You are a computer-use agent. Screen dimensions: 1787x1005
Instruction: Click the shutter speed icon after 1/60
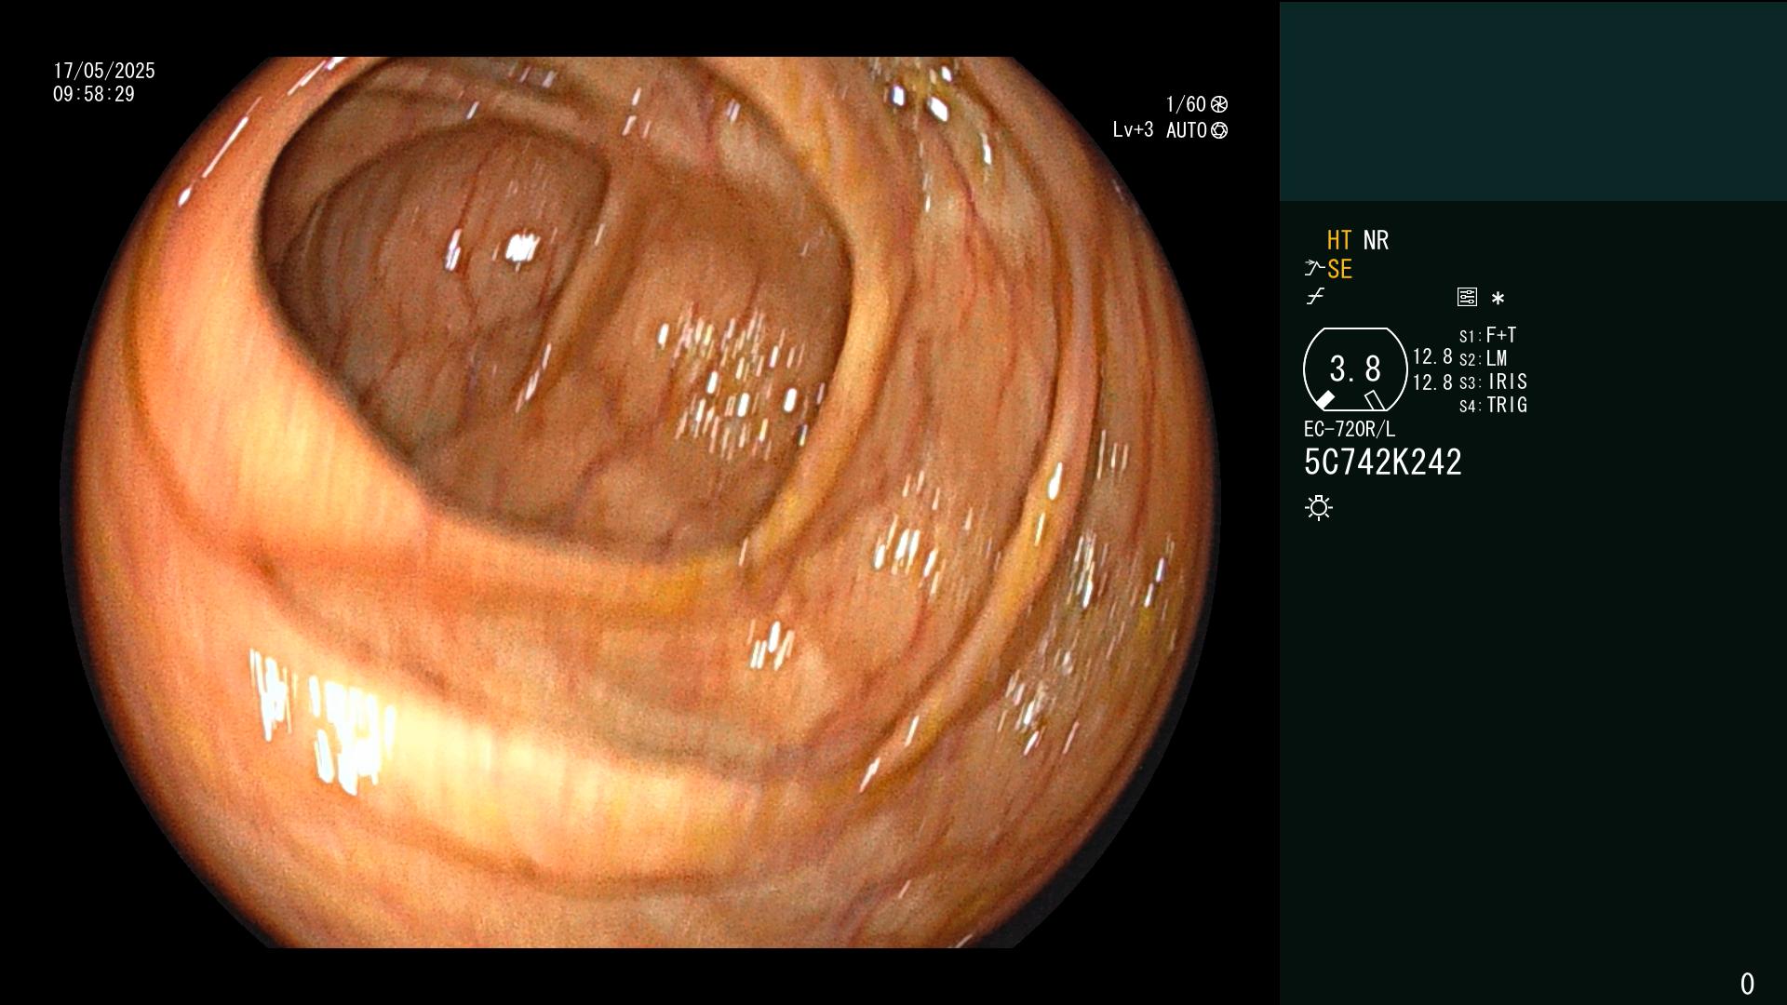tap(1219, 104)
